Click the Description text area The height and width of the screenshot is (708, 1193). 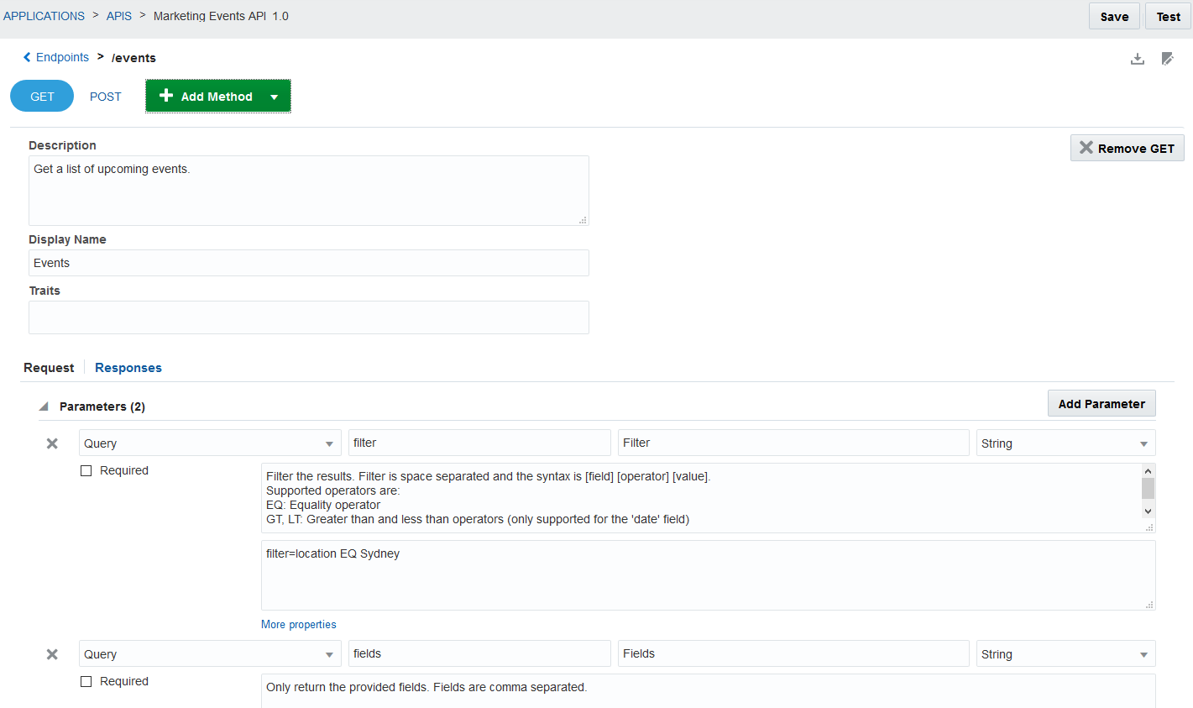pos(309,191)
